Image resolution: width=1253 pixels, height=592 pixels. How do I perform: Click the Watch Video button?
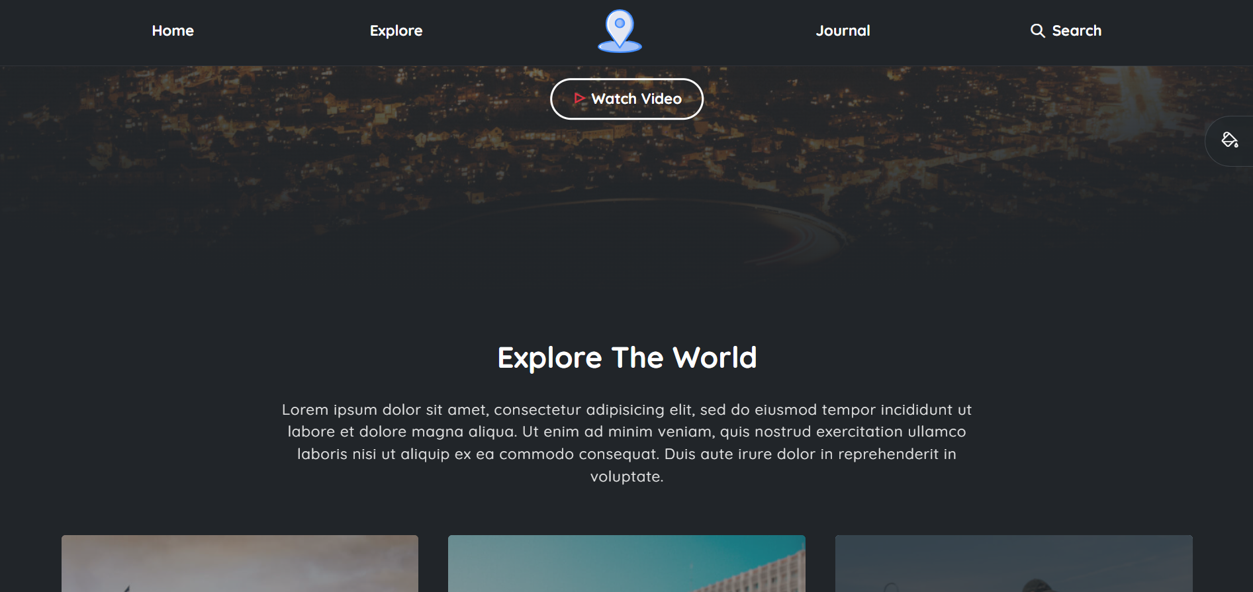[x=626, y=99]
